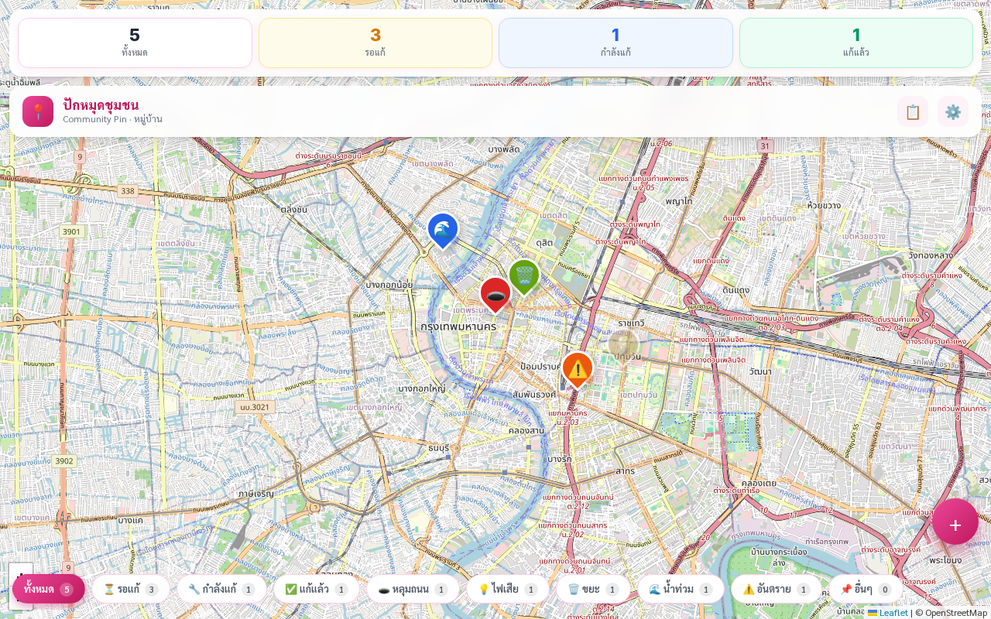
Task: Click the blue flood wave map marker
Action: (x=443, y=231)
